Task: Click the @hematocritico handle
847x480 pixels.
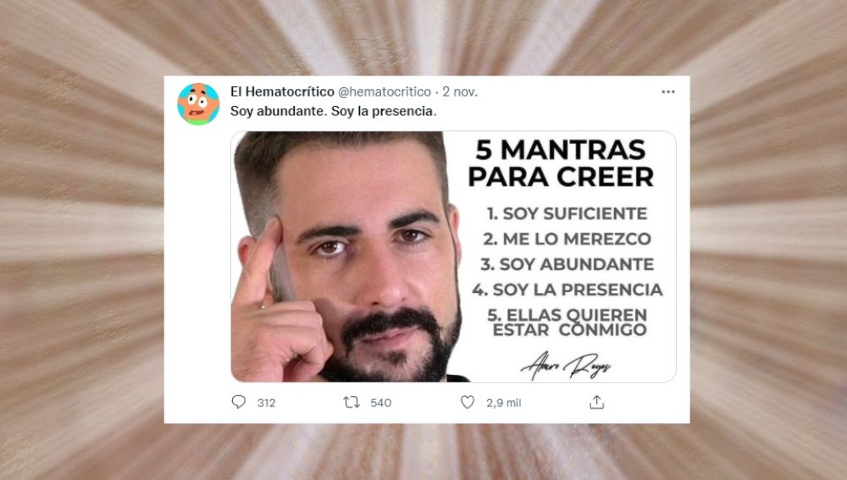Action: tap(385, 91)
